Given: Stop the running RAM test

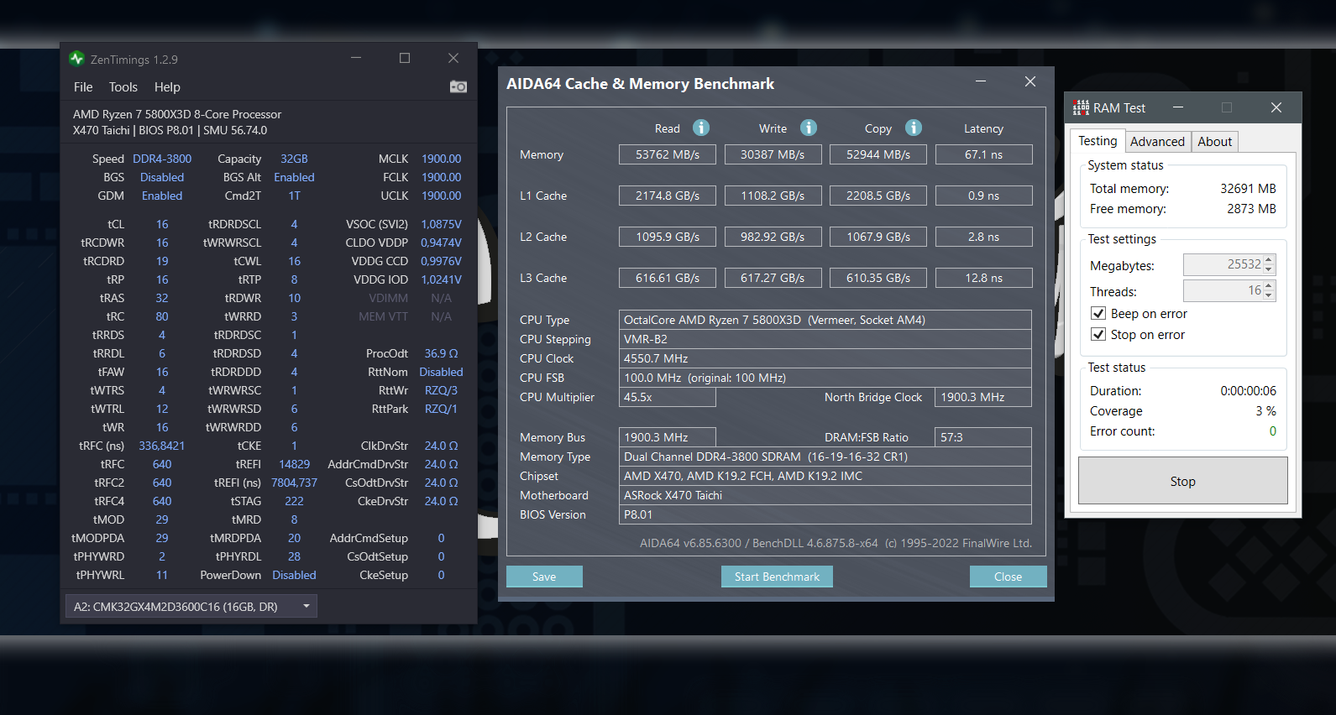Looking at the screenshot, I should 1182,481.
